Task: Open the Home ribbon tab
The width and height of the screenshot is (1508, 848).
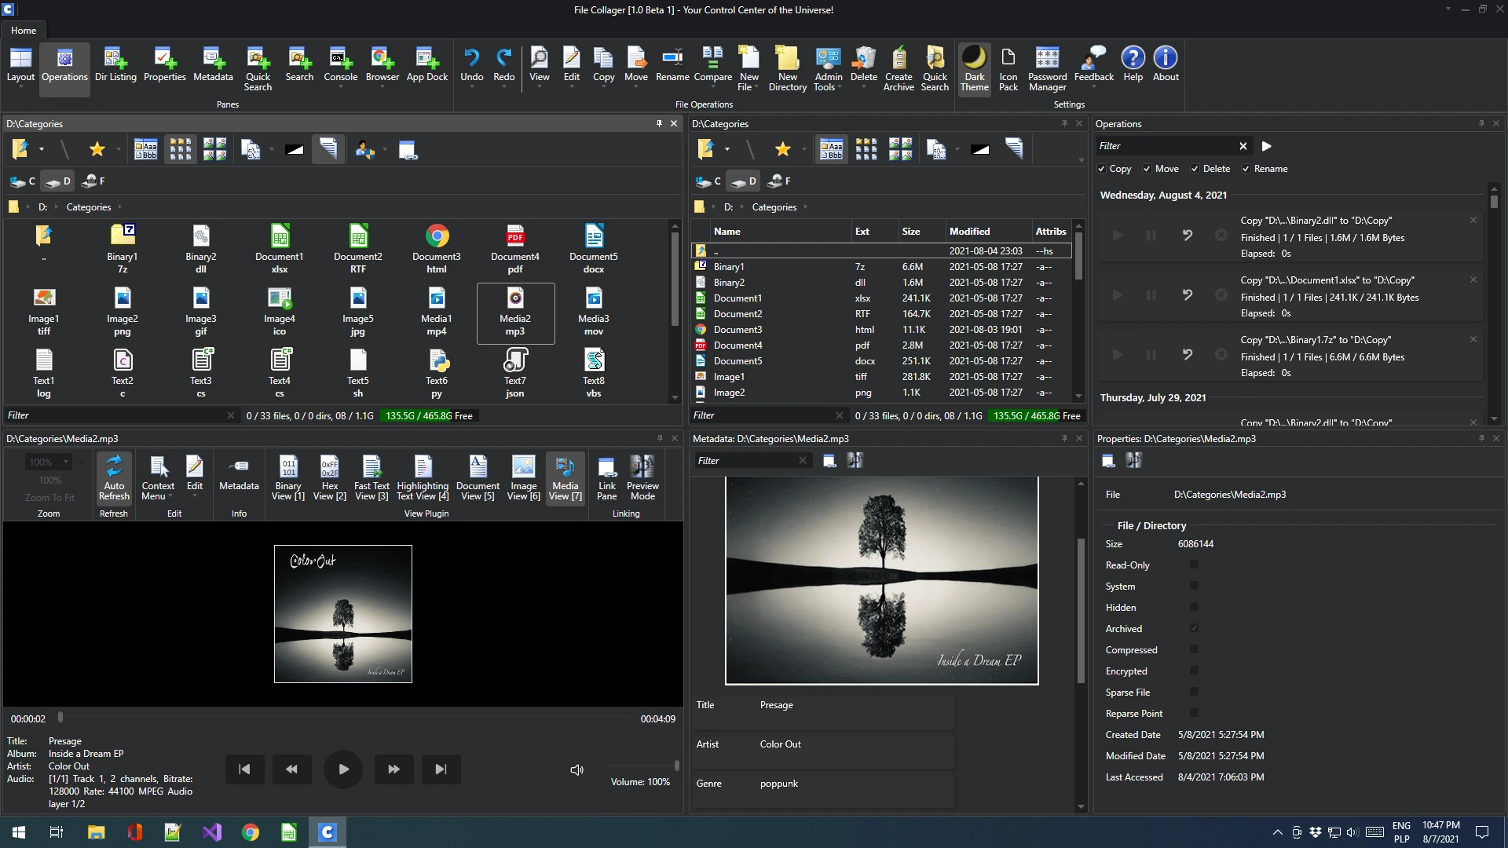Action: tap(24, 31)
